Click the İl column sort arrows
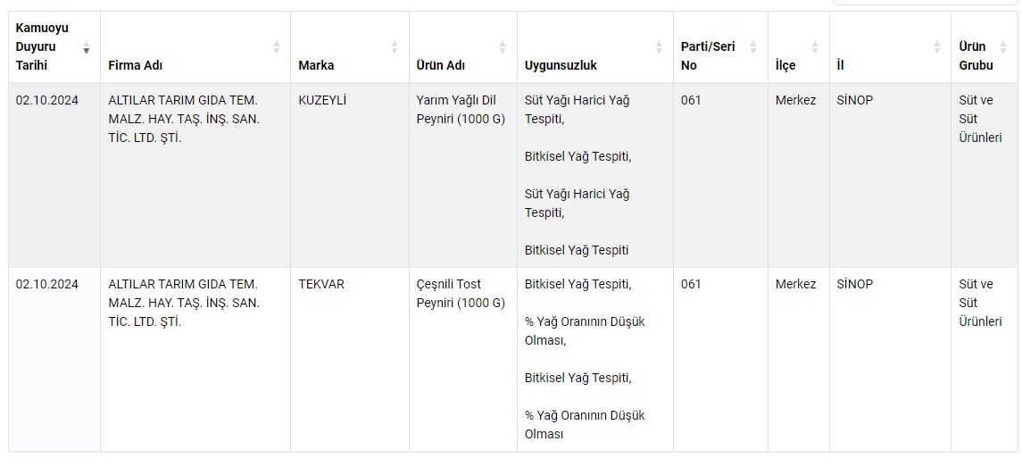The image size is (1022, 467). click(936, 47)
